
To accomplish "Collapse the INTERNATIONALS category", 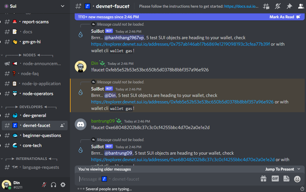I will point(31,159).
